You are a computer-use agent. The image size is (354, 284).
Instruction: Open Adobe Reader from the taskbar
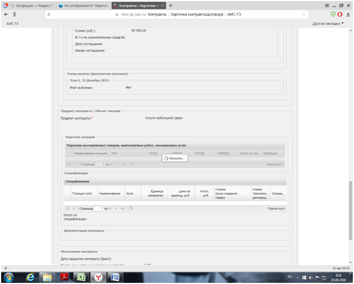point(64,277)
